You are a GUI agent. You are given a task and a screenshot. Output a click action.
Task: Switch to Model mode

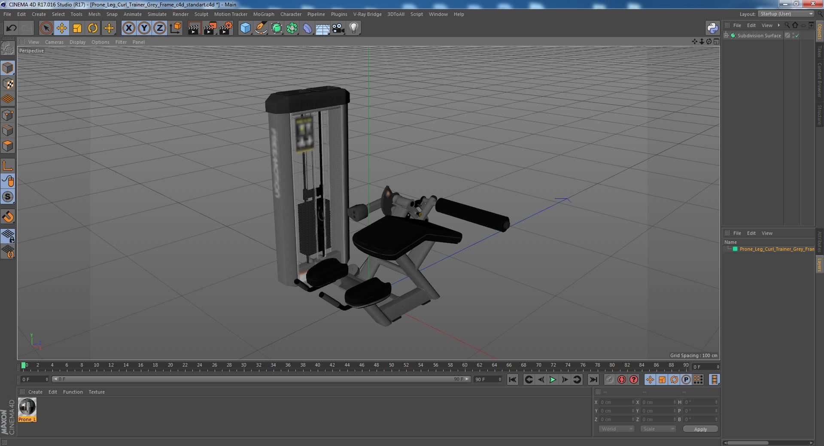pyautogui.click(x=8, y=68)
